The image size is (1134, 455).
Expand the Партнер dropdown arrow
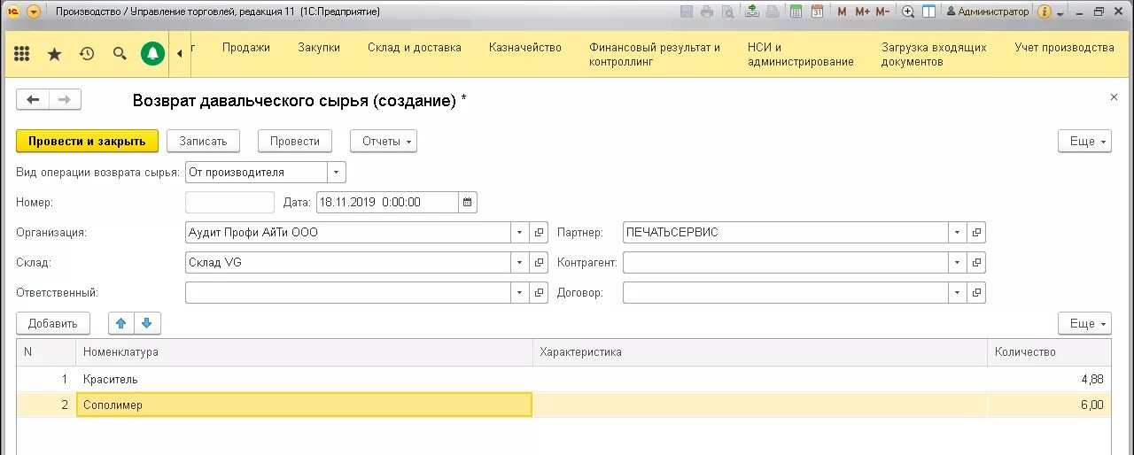(x=957, y=232)
